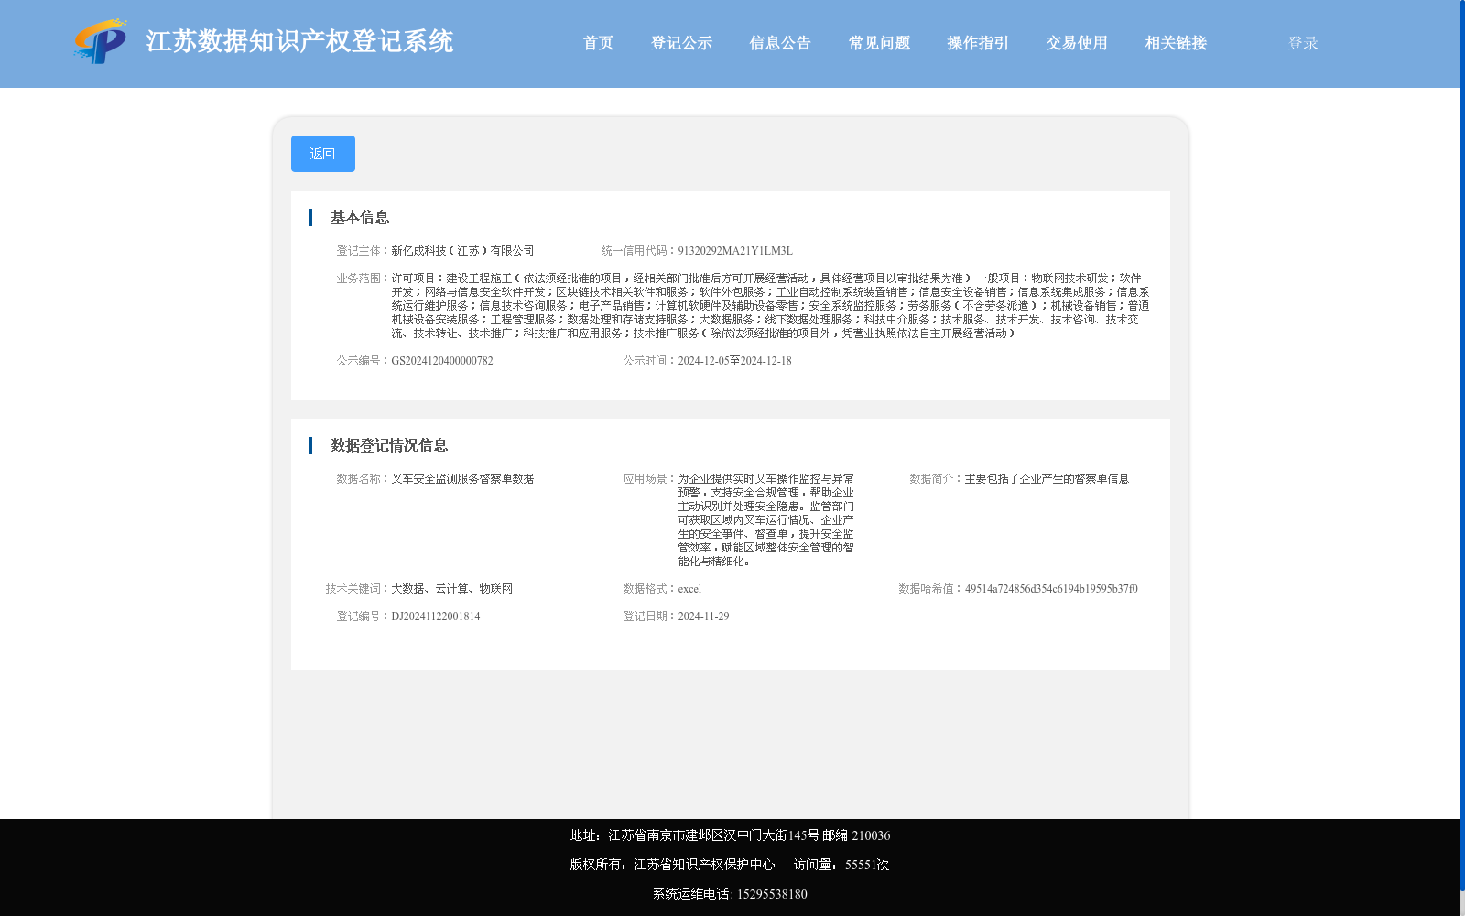Select the data format value excel
Viewport: 1465px width, 916px height.
pos(689,589)
